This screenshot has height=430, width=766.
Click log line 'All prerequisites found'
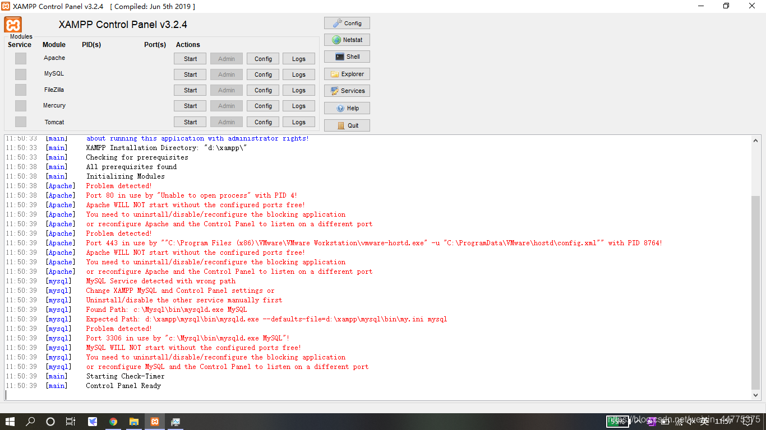[x=131, y=167]
